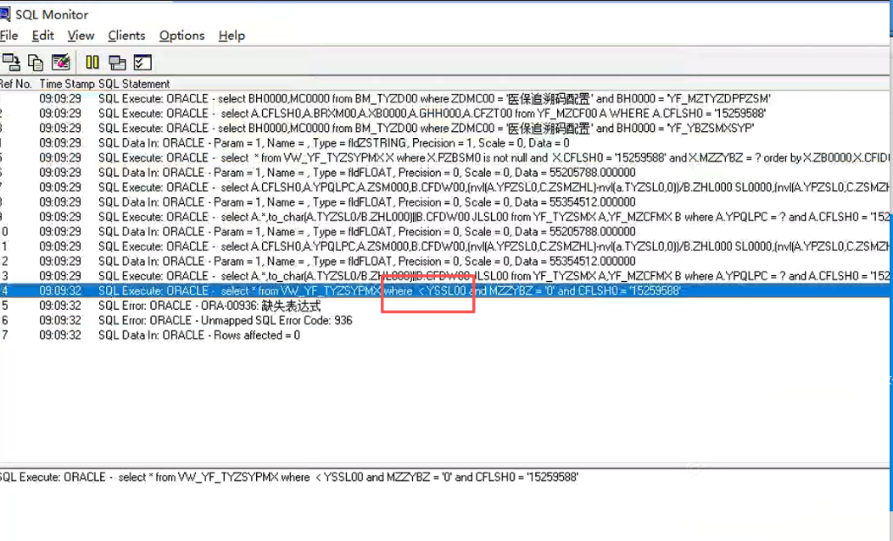
Task: Click the Save log toolbar icon
Action: (x=11, y=62)
